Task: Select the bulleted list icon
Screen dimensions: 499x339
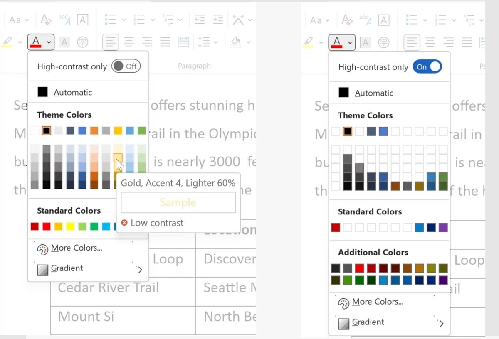Action: pos(111,20)
